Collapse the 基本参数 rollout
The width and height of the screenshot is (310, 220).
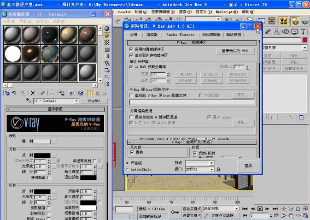(55, 109)
